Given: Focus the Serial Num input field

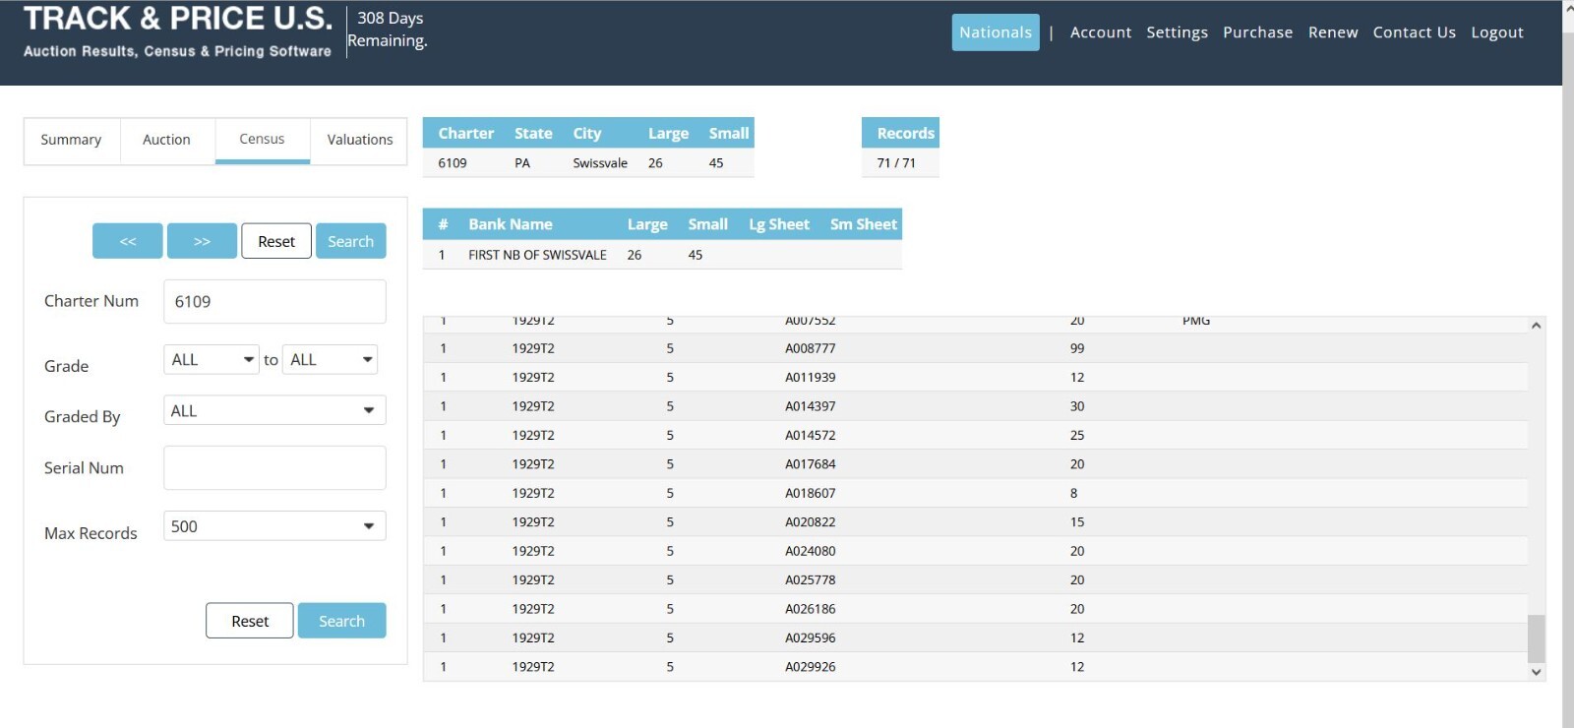Looking at the screenshot, I should 274,467.
